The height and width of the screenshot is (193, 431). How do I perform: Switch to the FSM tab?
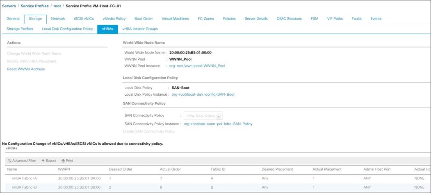click(x=315, y=19)
